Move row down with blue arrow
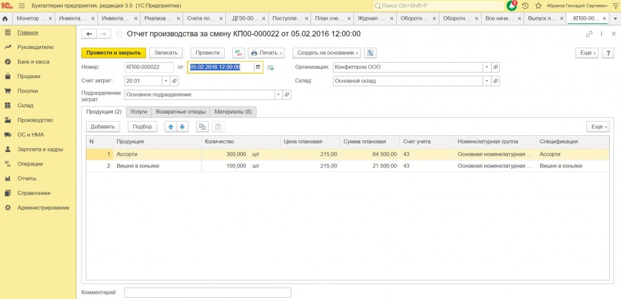Screen dimensions: 621x299 coord(182,127)
